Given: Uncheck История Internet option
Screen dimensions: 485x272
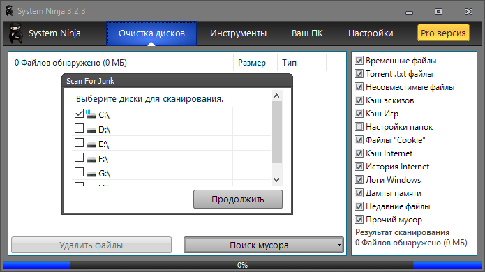Looking at the screenshot, I should (x=359, y=167).
